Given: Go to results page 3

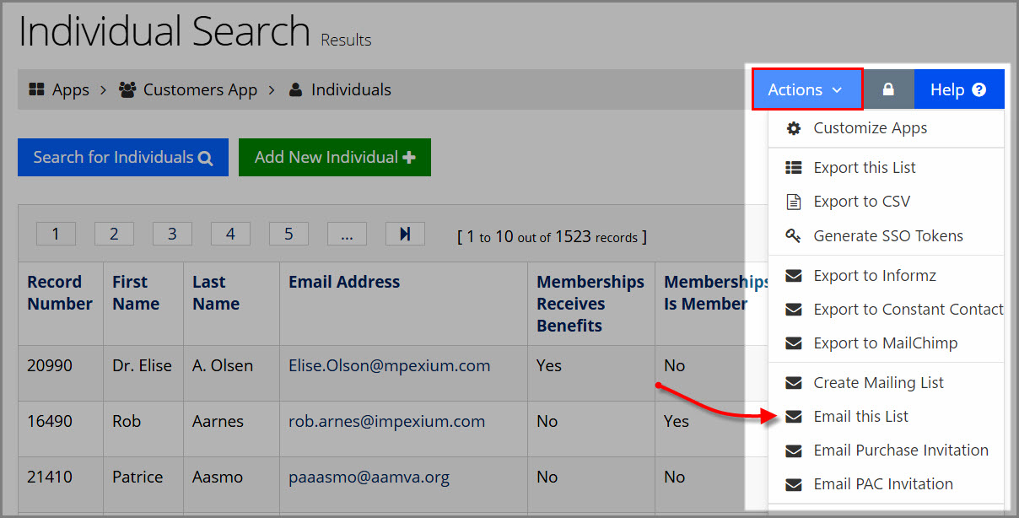Looking at the screenshot, I should pos(172,234).
